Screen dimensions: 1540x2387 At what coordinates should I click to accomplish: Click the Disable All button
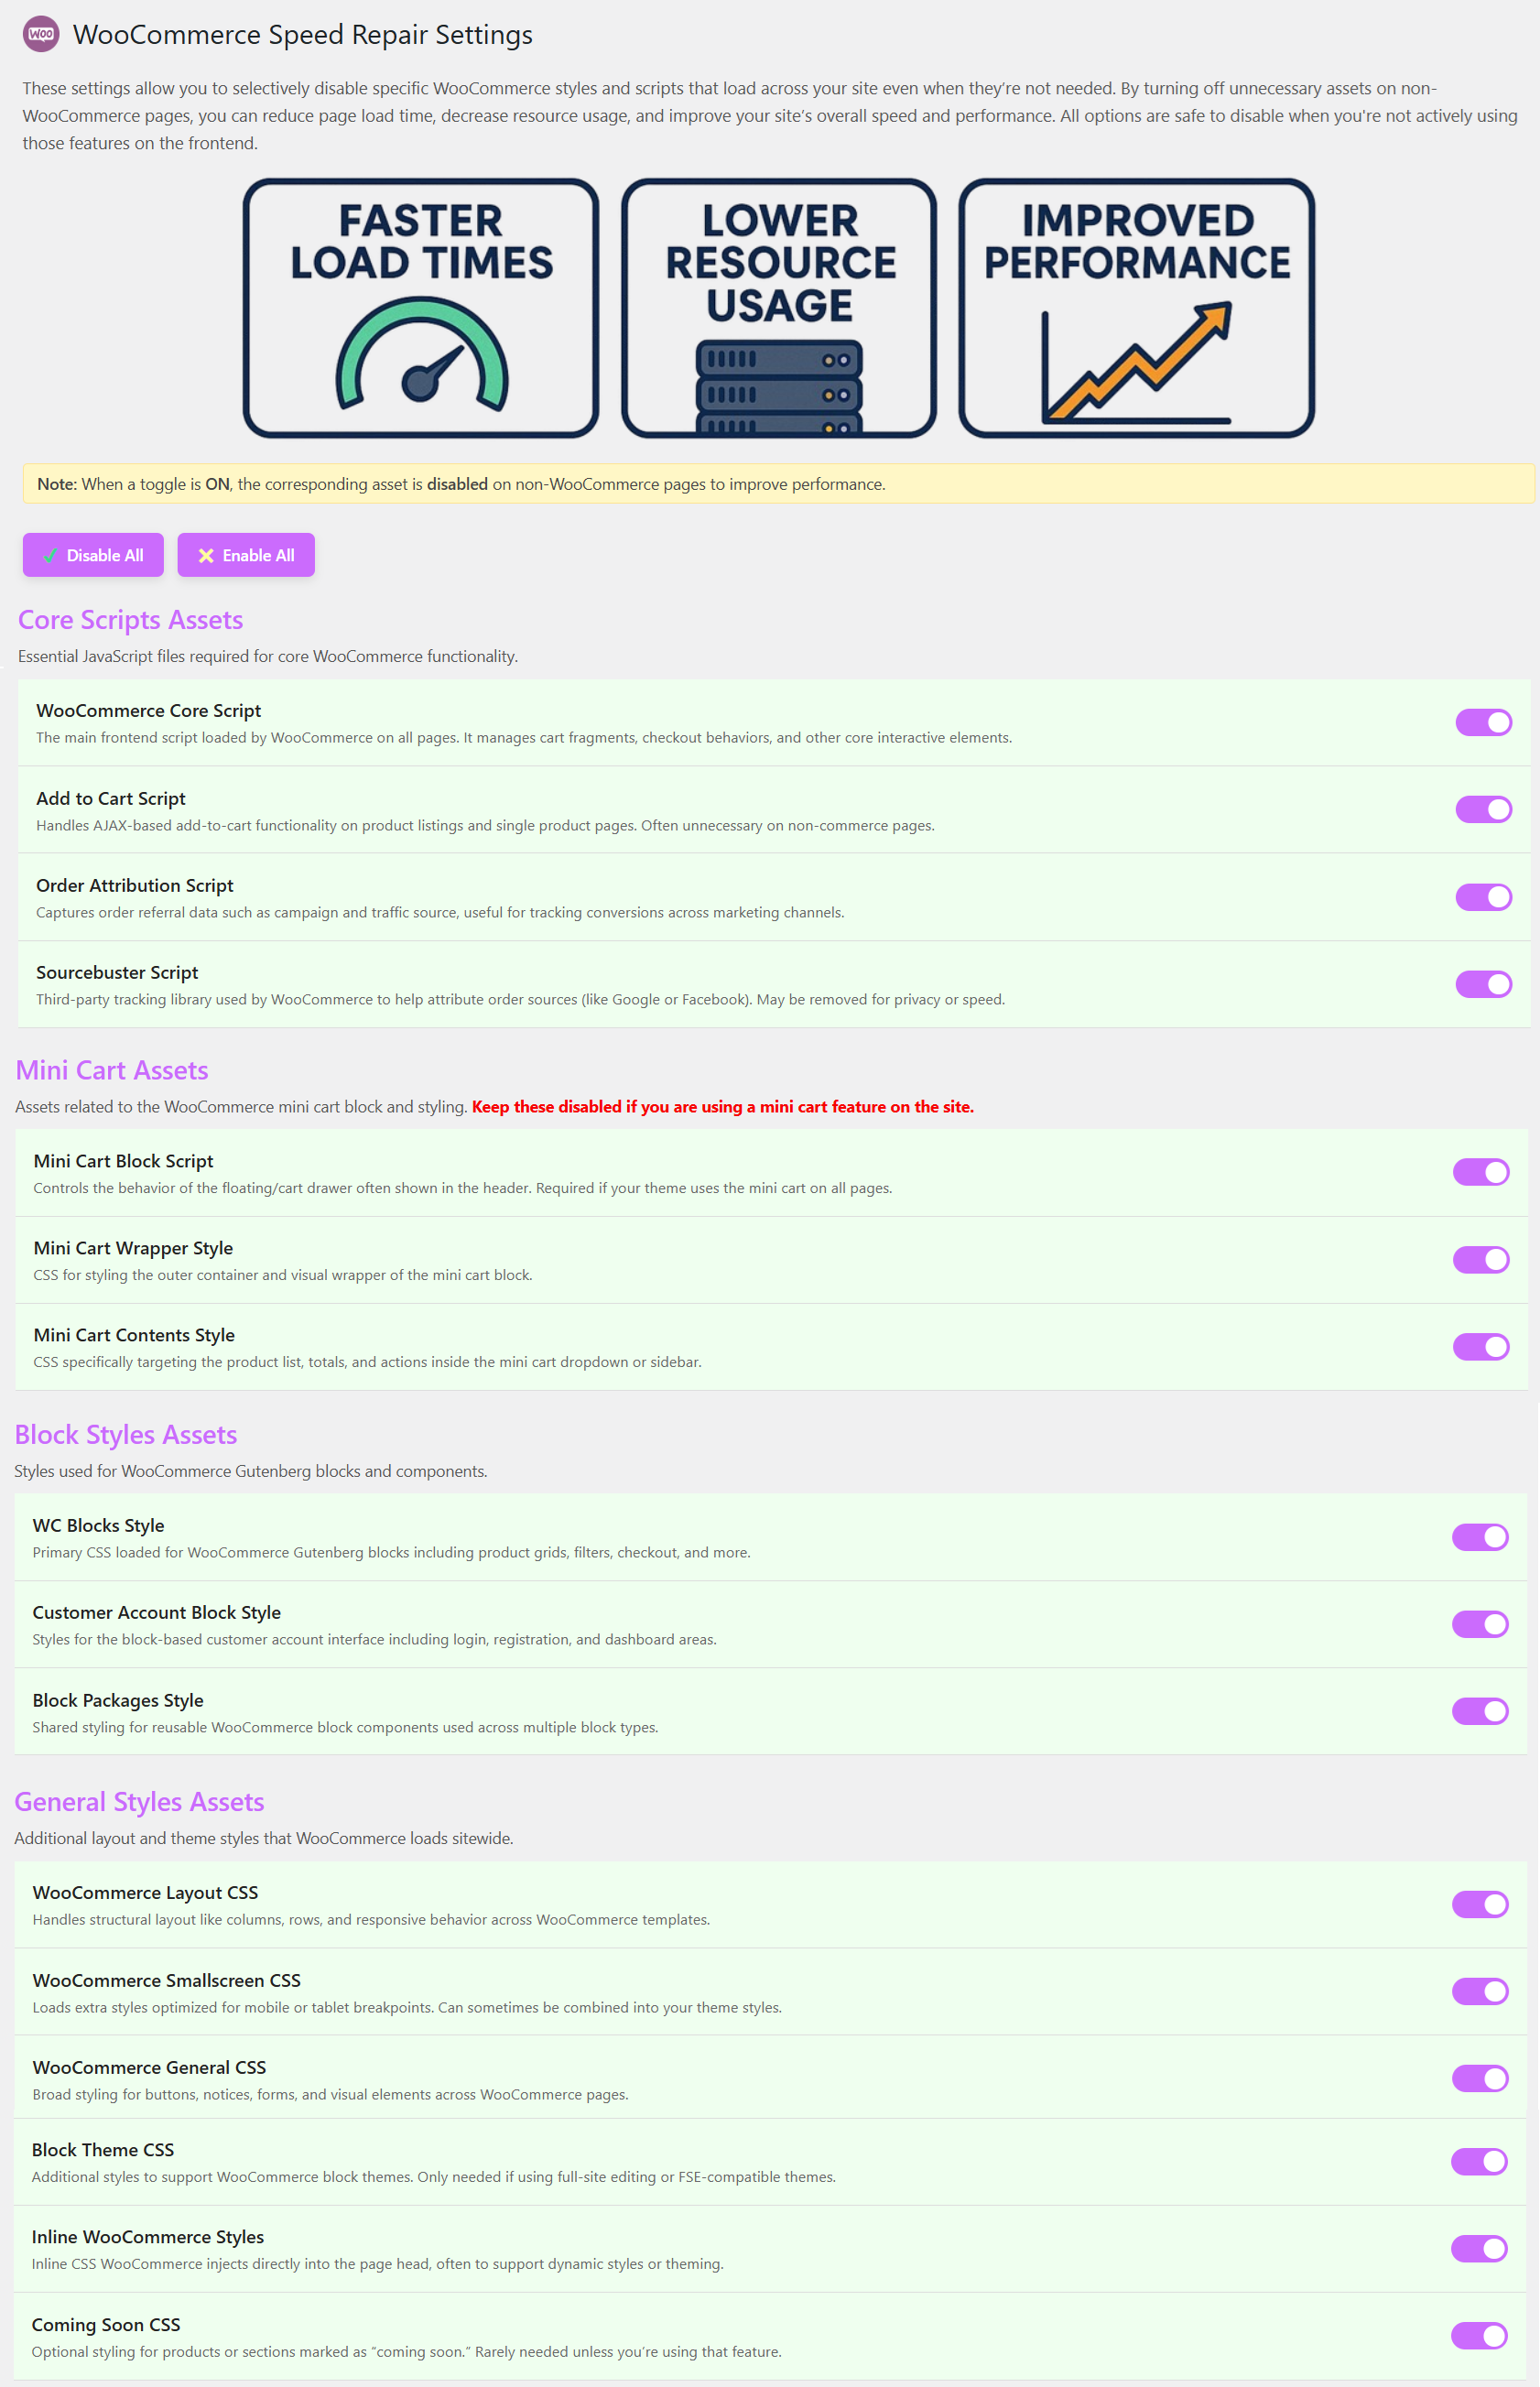93,555
